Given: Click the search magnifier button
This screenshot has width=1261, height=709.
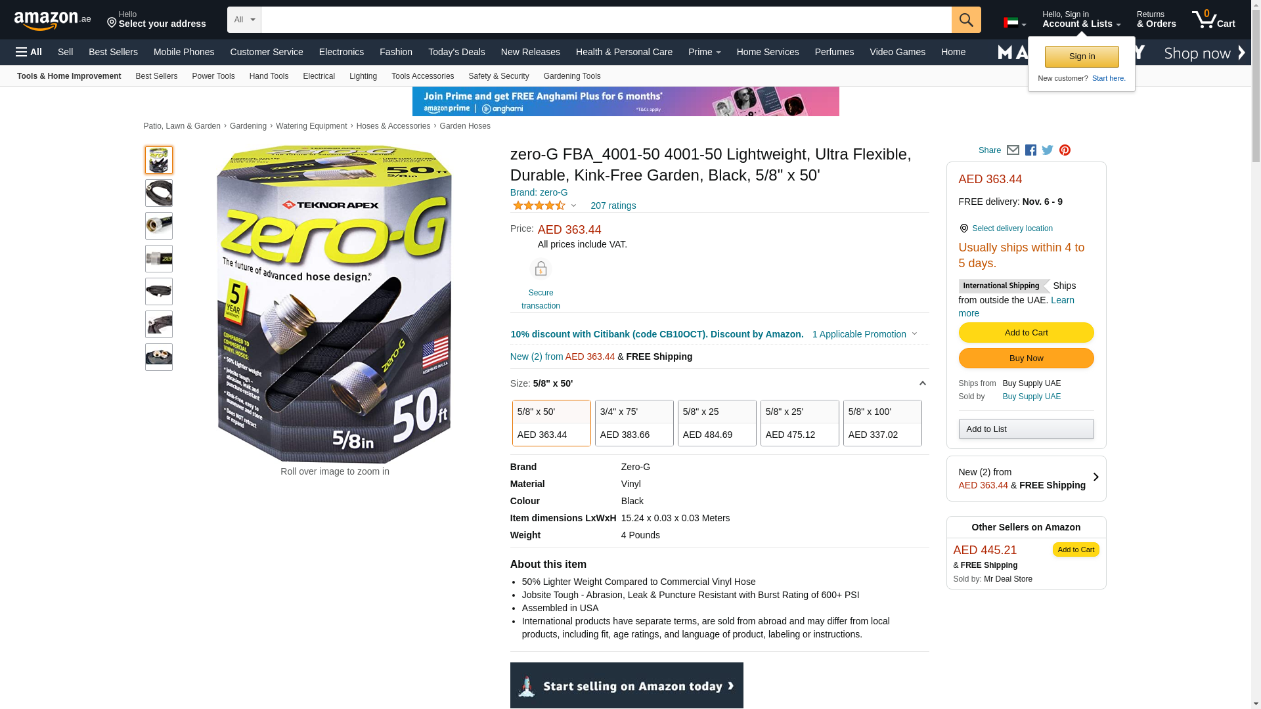Looking at the screenshot, I should [x=965, y=20].
